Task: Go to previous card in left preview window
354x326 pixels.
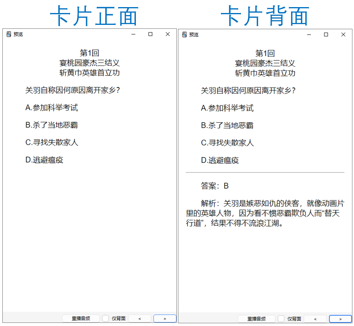Action: coord(139,319)
